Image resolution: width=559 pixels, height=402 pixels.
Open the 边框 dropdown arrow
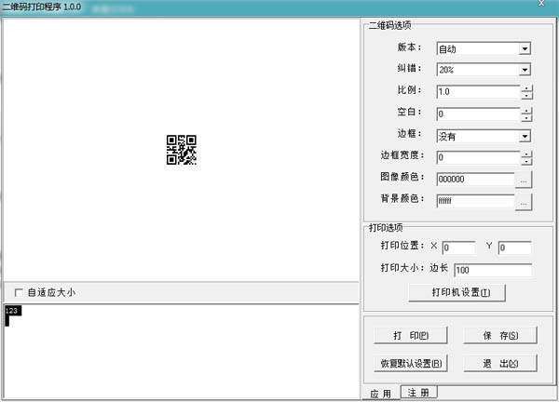[x=525, y=137]
